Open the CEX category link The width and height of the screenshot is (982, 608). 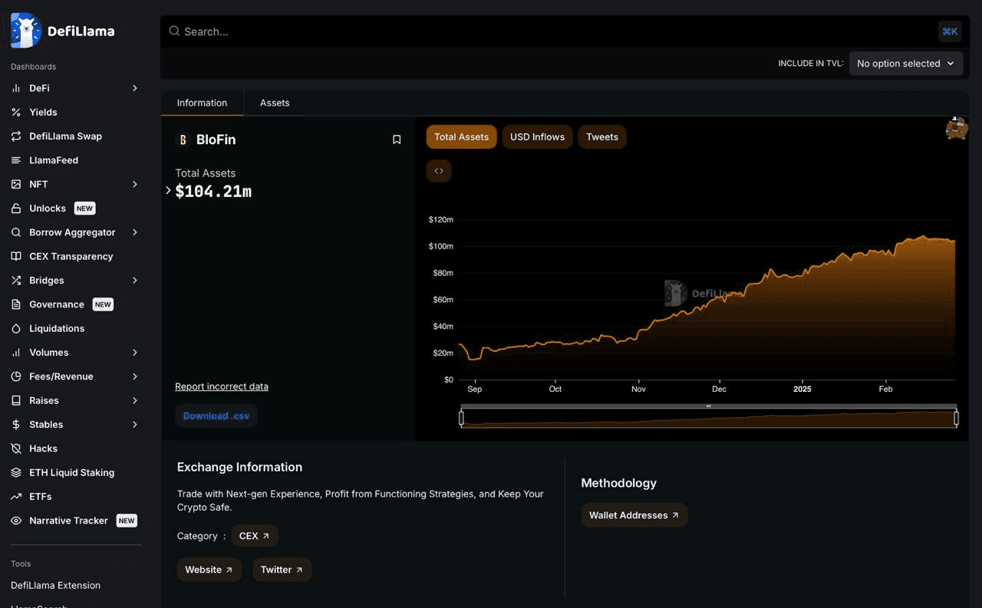[x=255, y=536]
